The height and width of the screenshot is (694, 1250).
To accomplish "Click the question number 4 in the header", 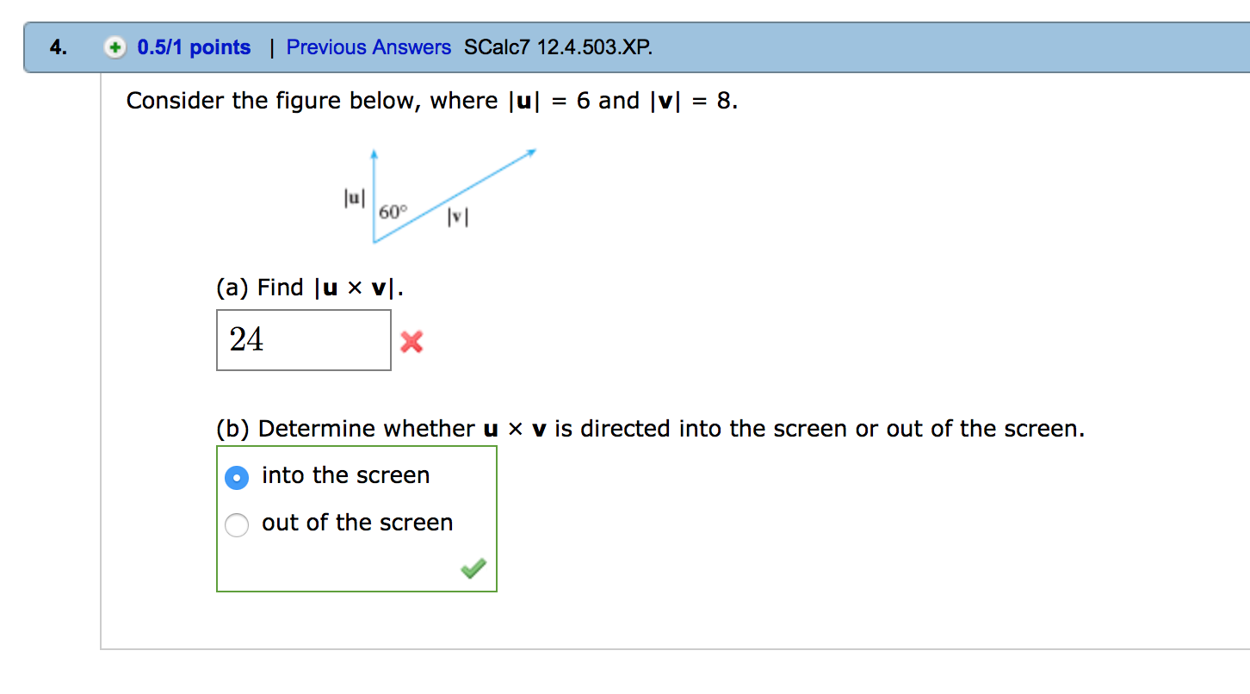I will [57, 47].
